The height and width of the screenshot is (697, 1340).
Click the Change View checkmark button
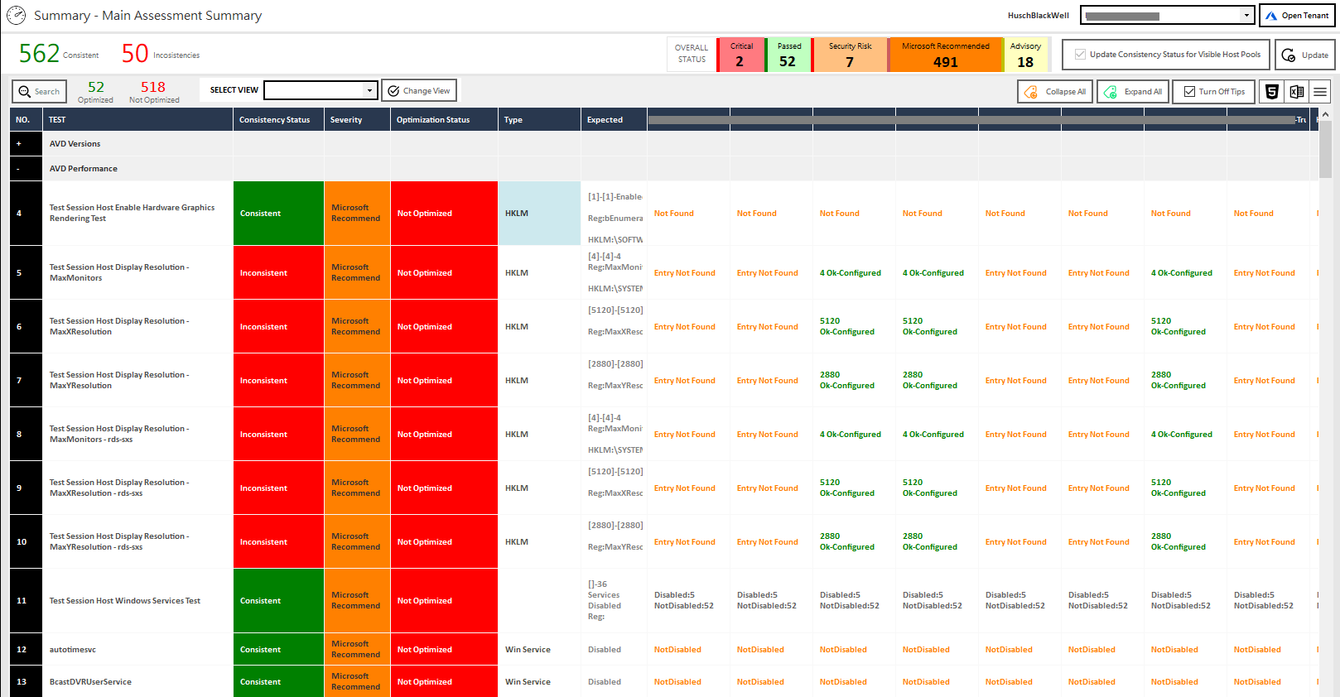pos(419,91)
